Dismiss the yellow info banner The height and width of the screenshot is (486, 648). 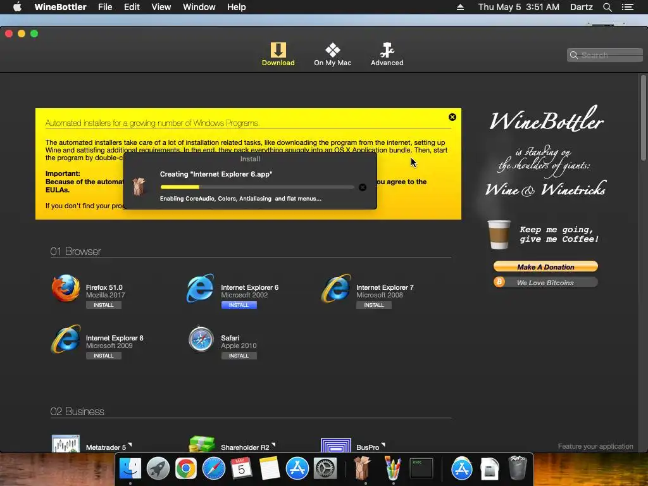click(452, 117)
